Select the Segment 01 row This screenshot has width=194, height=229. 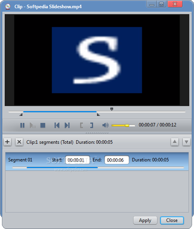pos(97,161)
